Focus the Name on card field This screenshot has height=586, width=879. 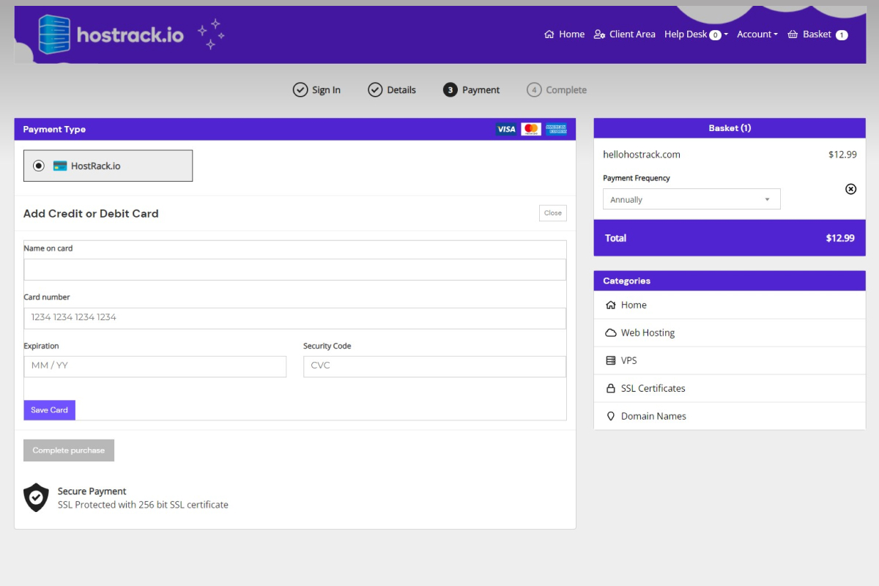(x=294, y=270)
